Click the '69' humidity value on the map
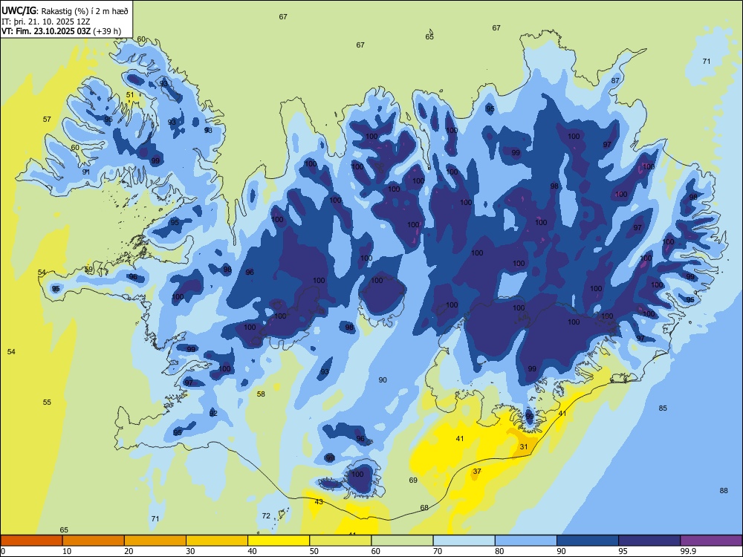 click(x=413, y=481)
